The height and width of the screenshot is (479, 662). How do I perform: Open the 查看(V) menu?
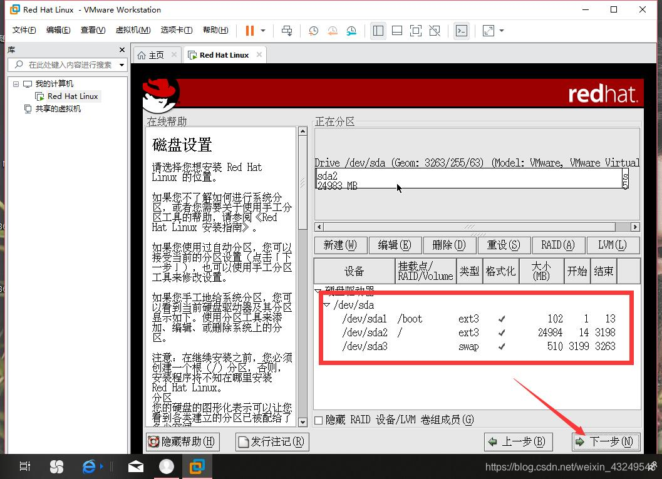[x=93, y=30]
